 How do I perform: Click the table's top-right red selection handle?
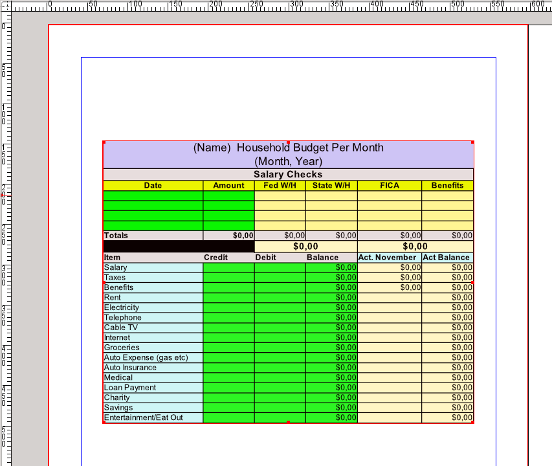click(x=473, y=142)
